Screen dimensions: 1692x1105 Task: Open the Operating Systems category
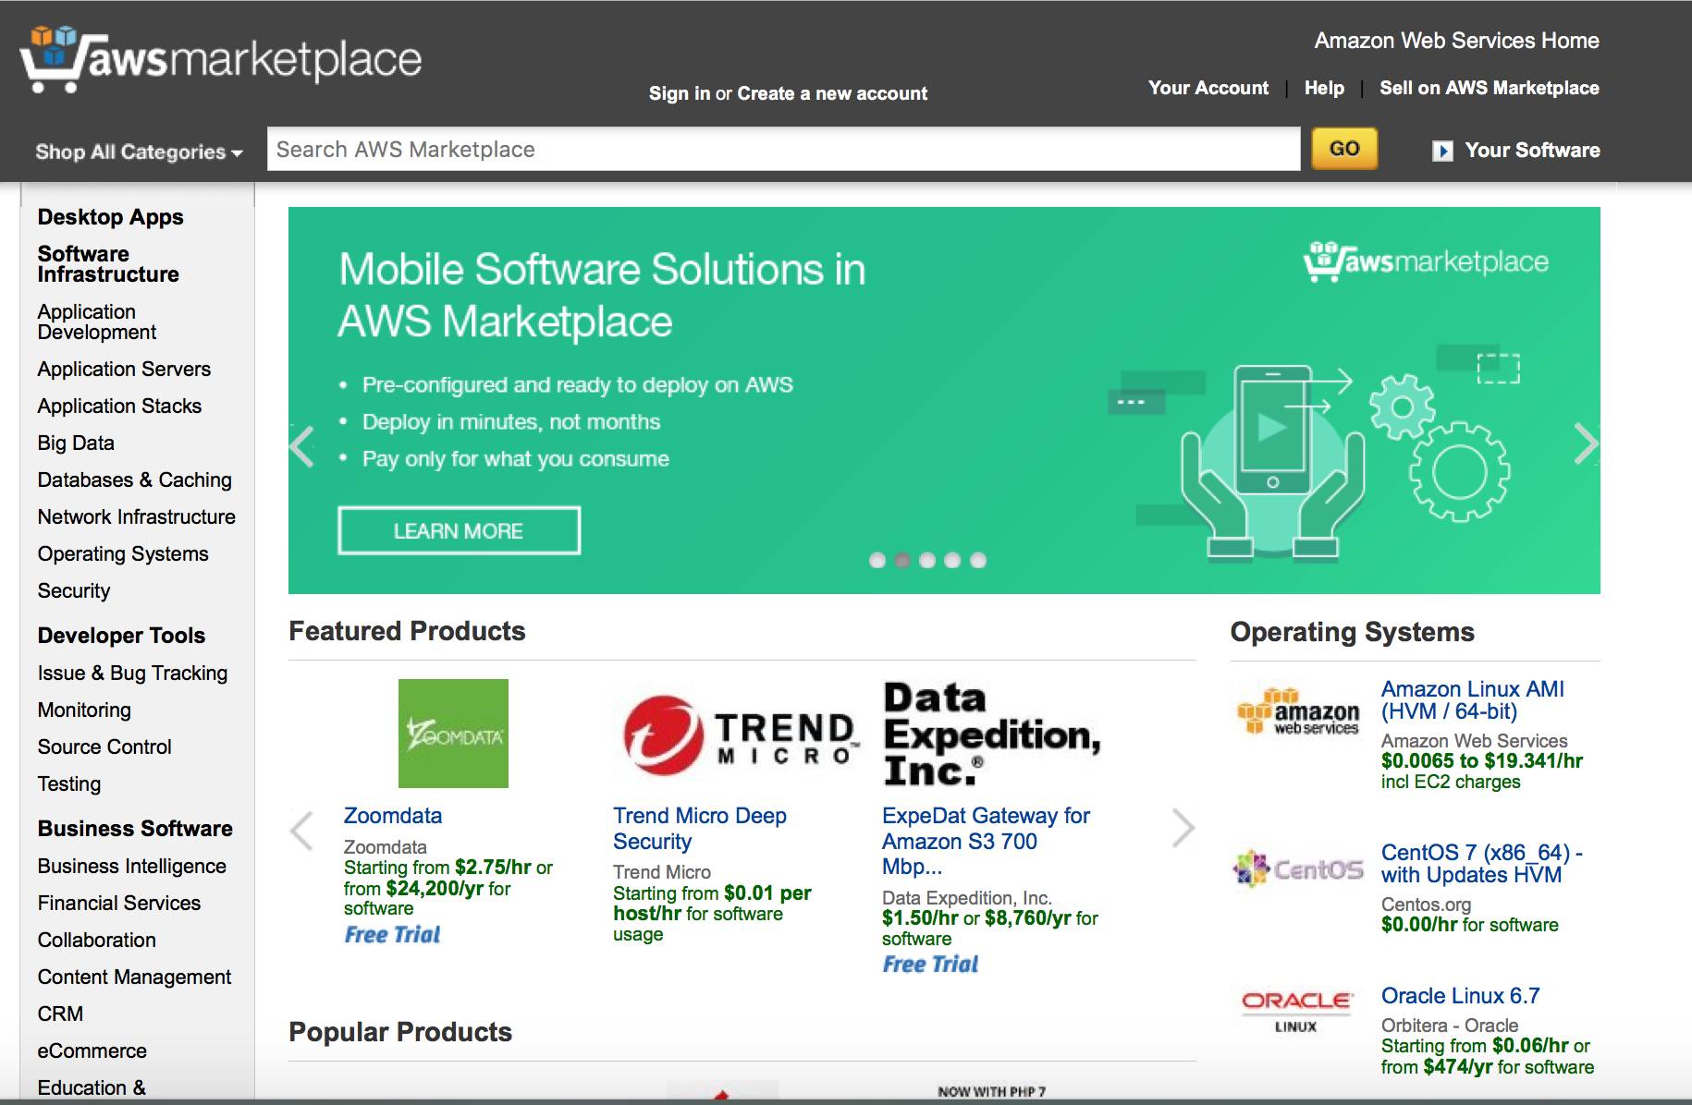[122, 553]
